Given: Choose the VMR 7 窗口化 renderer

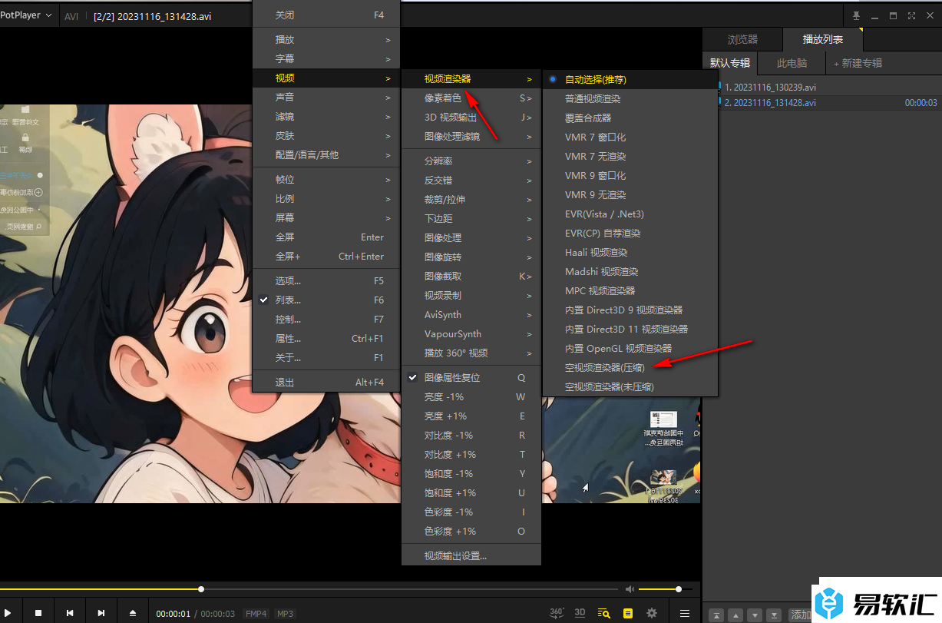Looking at the screenshot, I should 630,137.
